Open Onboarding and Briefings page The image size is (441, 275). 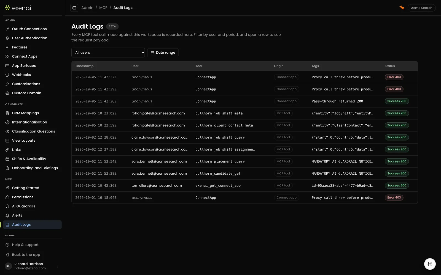[x=33, y=168]
